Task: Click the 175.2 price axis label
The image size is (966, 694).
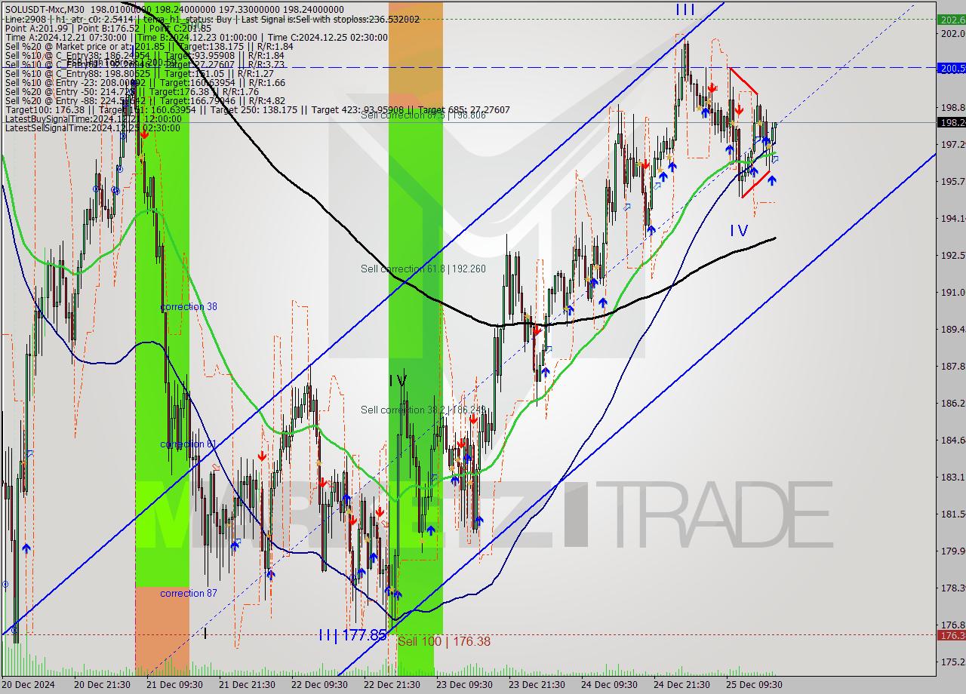Action: (x=952, y=662)
